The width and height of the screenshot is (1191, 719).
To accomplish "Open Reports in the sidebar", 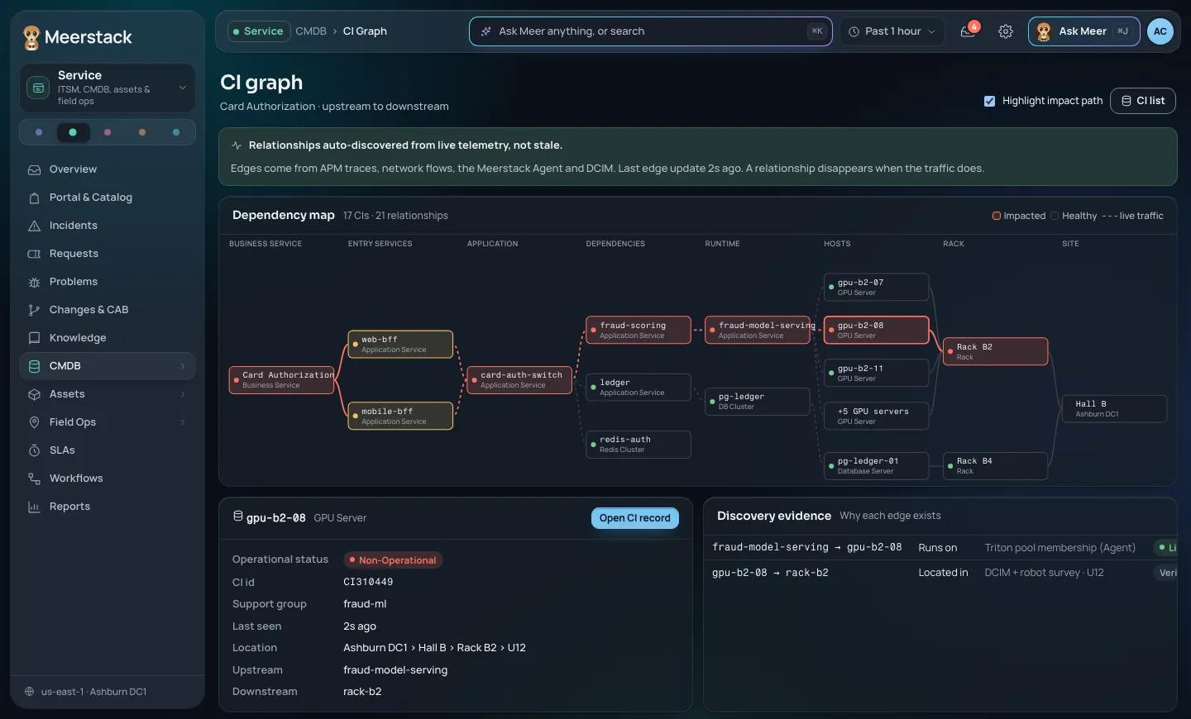I will pos(108,507).
